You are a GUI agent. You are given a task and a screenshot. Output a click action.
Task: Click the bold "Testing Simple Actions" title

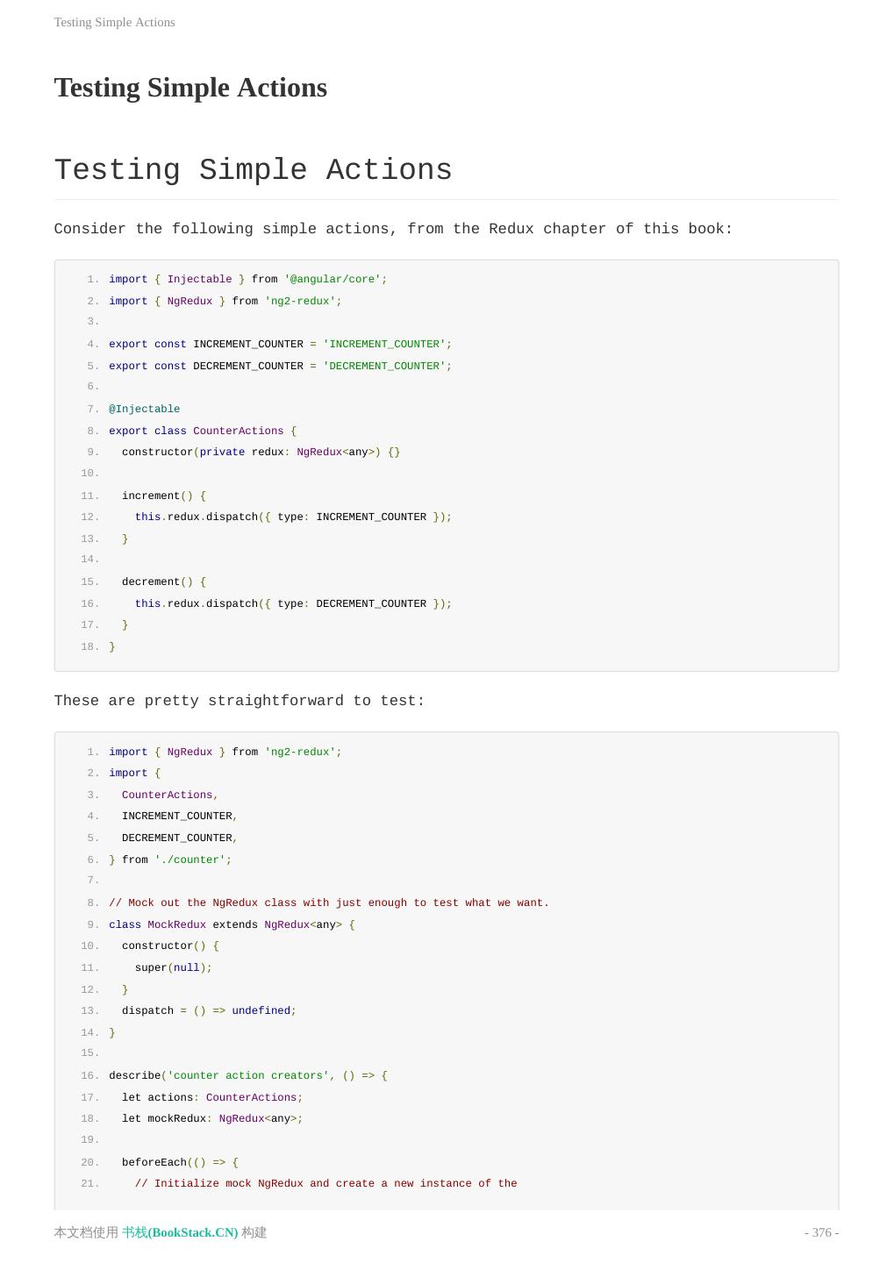tap(190, 88)
